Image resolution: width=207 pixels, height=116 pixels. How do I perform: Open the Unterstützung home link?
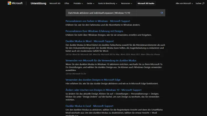38,3
